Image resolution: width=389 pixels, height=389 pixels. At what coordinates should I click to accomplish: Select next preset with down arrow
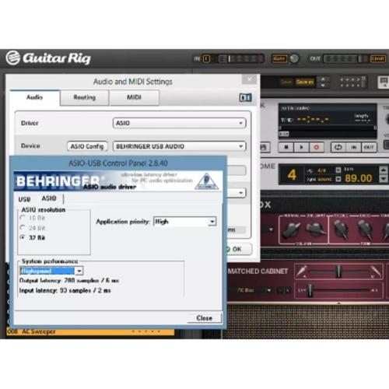point(323,85)
